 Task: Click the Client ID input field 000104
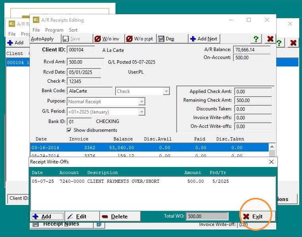coord(81,50)
